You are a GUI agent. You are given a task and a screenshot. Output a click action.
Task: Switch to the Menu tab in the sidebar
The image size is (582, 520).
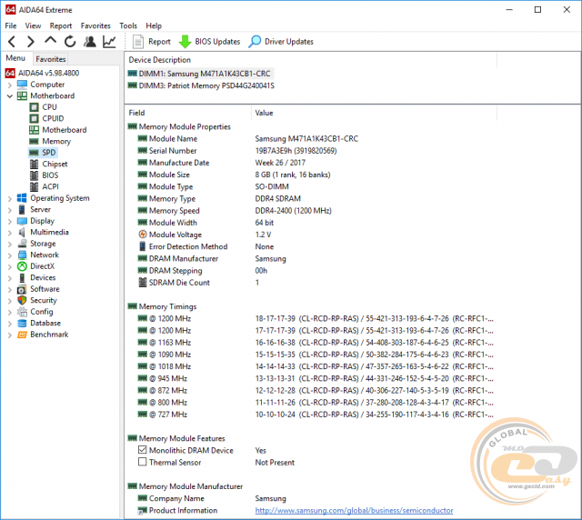(x=15, y=58)
